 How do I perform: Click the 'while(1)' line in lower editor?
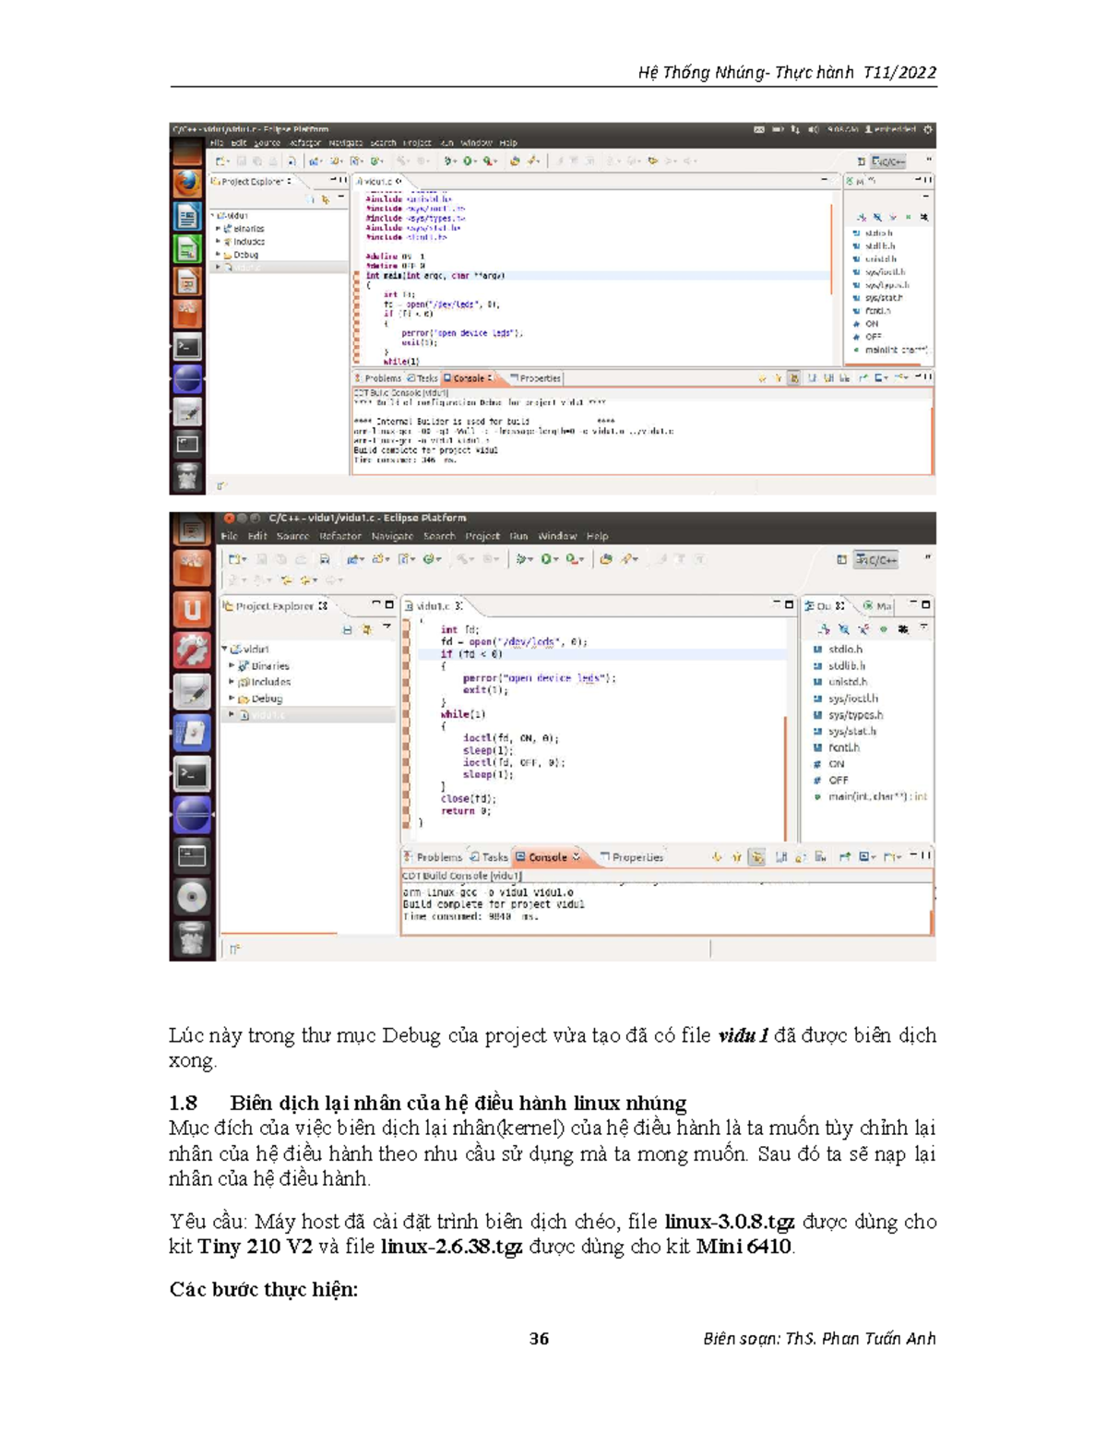coord(463,714)
